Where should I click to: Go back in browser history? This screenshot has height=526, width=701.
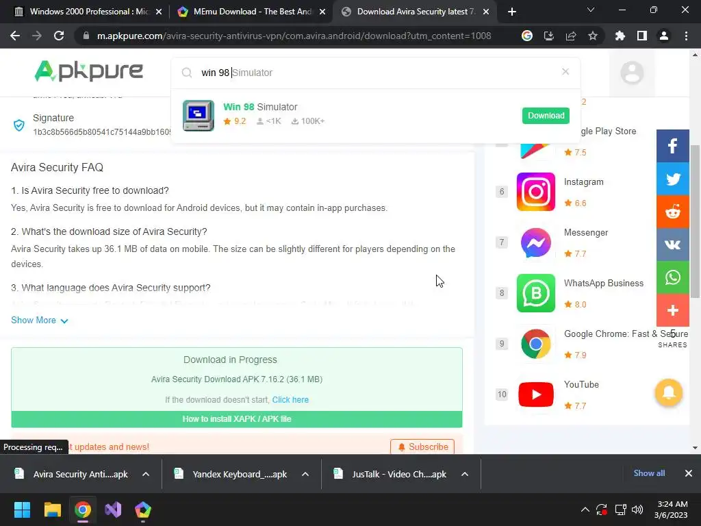click(15, 36)
